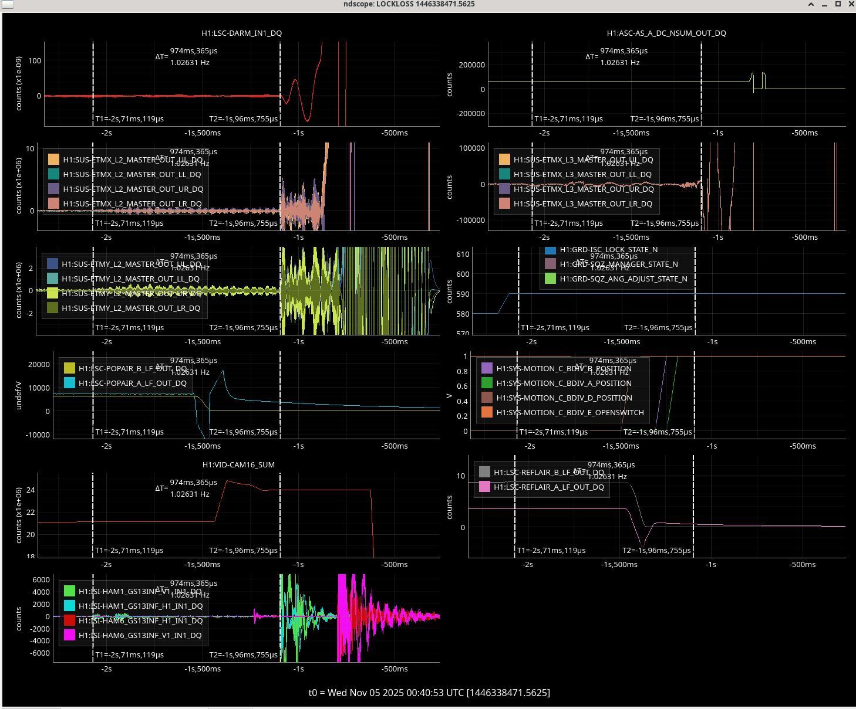Viewport: 856px width, 709px height.
Task: Select the H1:ASC-AS_A_DC_NSUM_OUT_DQ plot title
Action: point(666,33)
